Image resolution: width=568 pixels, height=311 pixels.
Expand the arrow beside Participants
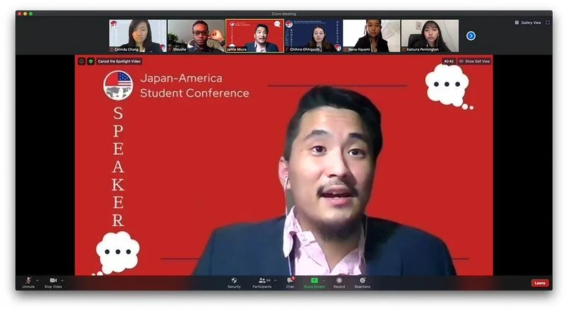coord(275,280)
